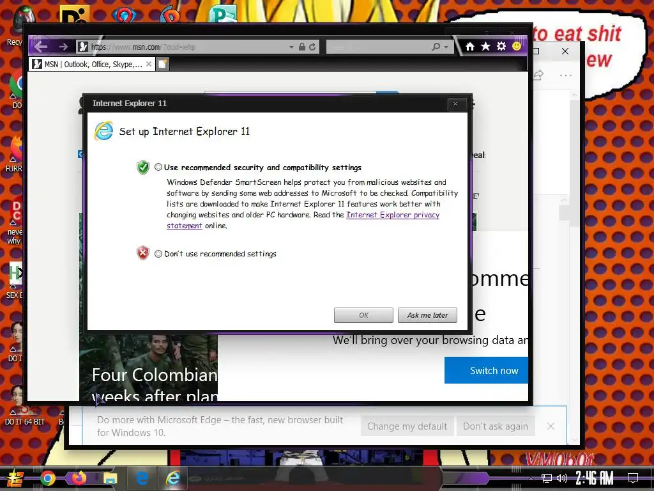Click Don't ask again in Edge prompt
This screenshot has height=491, width=654.
click(496, 426)
